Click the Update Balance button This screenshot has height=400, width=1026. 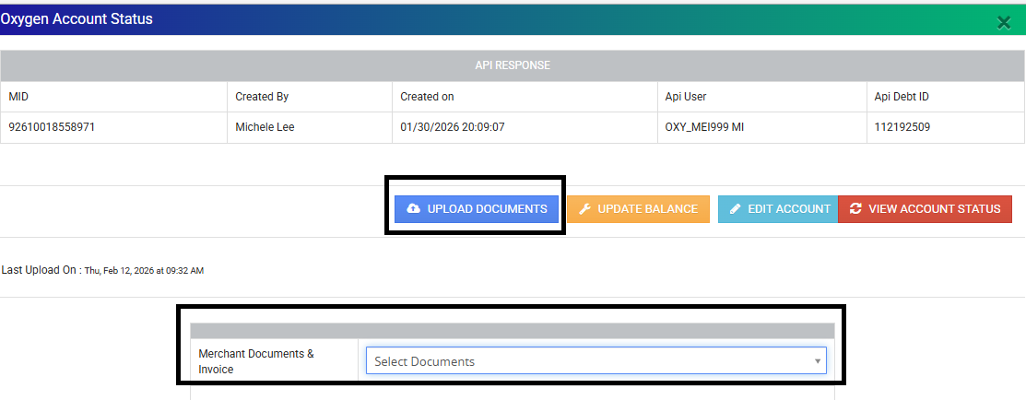tap(638, 209)
